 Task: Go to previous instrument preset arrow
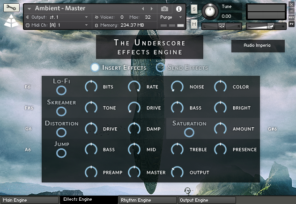143,9
